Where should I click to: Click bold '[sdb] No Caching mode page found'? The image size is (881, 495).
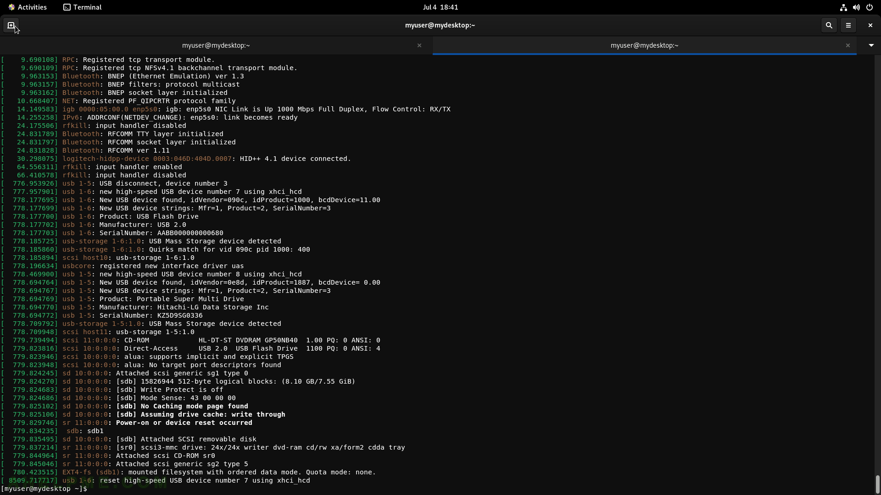click(x=182, y=406)
